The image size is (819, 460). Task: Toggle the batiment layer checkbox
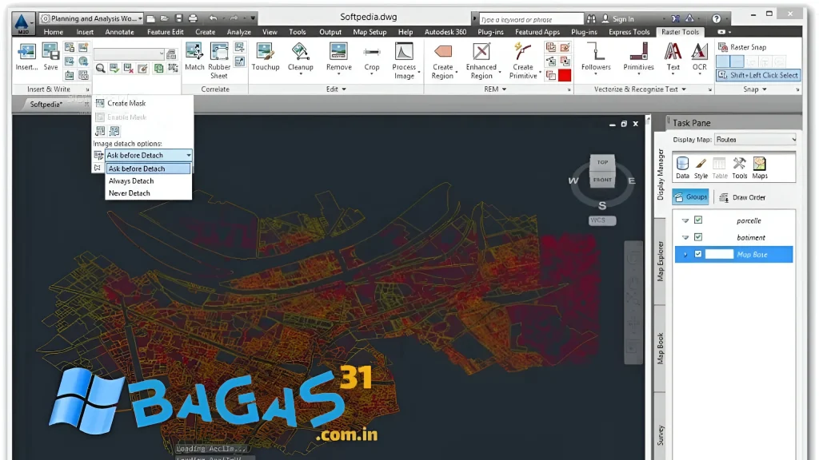[697, 236]
